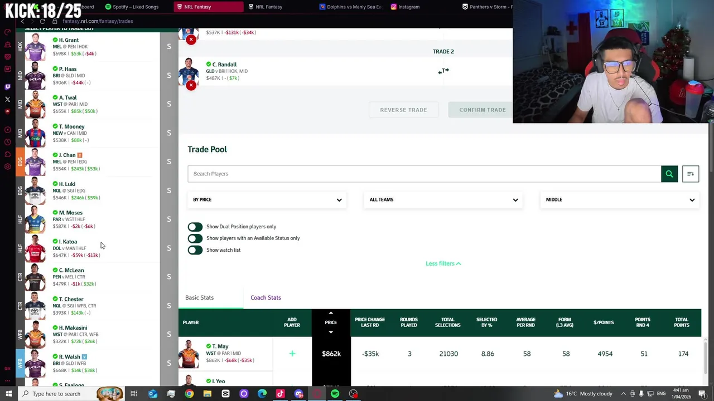Open the GX Control speedometer sidebar icon
714x401 pixels.
[x=7, y=32]
